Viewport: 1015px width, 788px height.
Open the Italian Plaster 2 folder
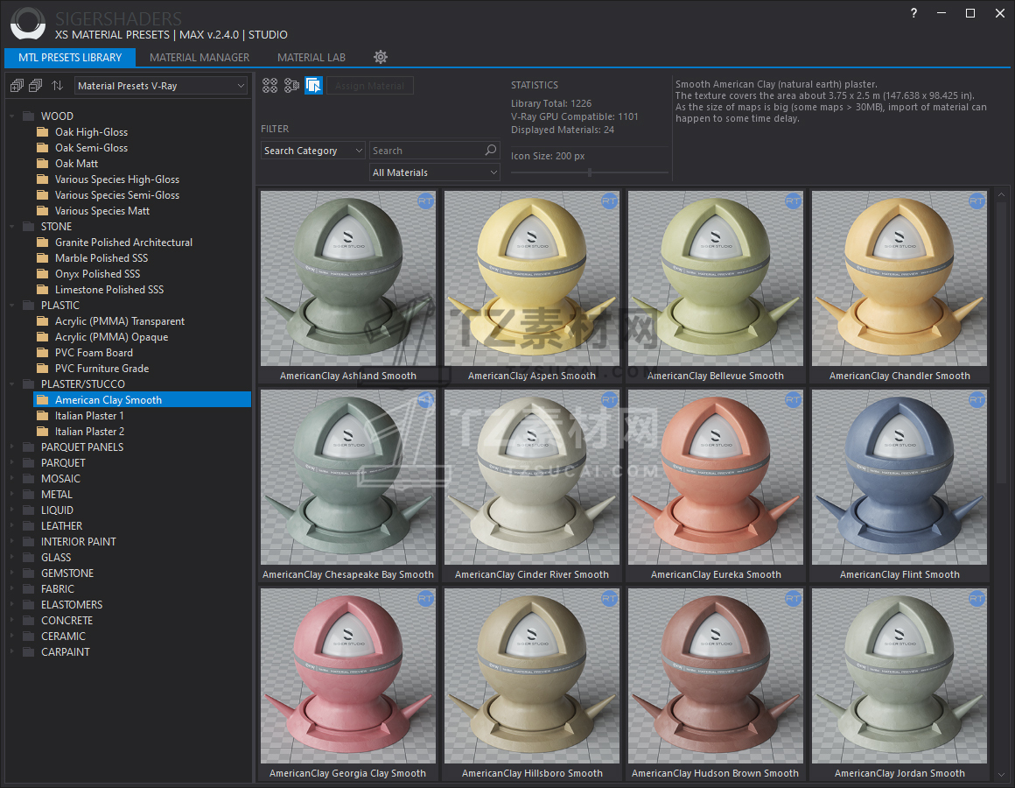(89, 432)
